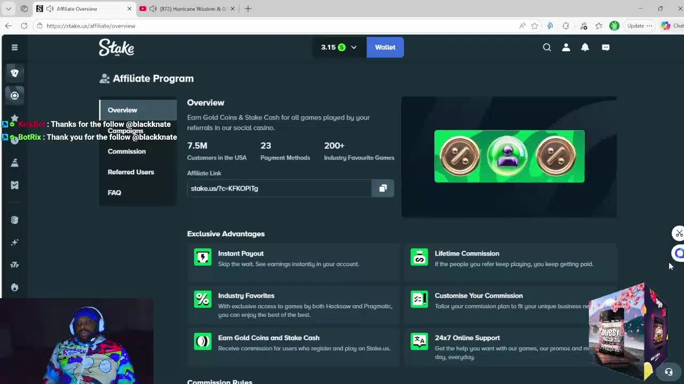Click the Earn Gold Coins coin icon
The image size is (684, 384).
click(203, 341)
